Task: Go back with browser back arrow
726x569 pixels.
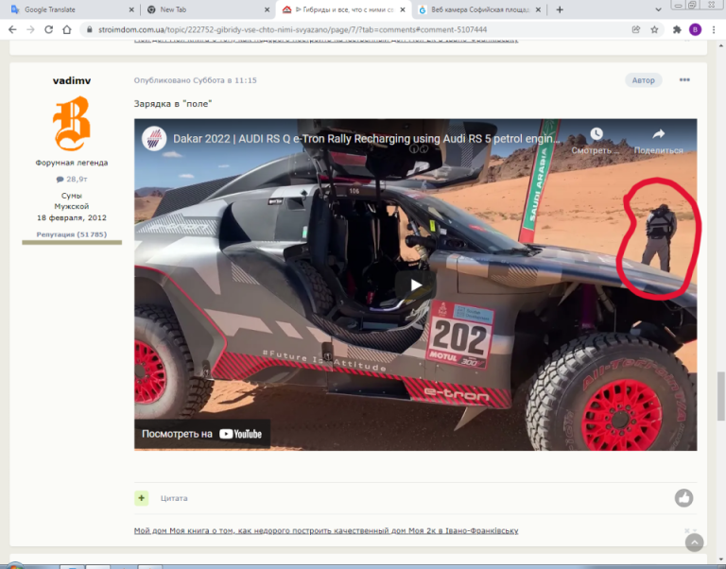Action: [12, 29]
